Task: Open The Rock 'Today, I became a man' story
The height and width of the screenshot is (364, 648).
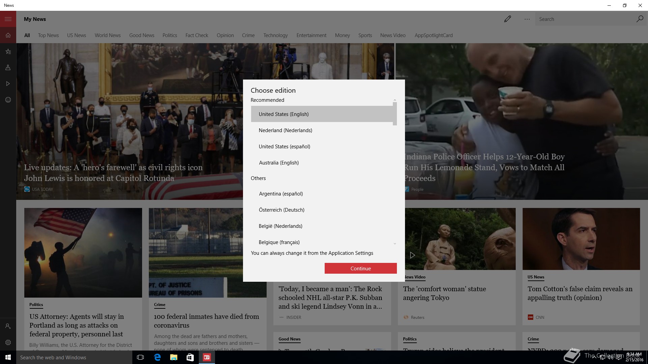Action: [330, 298]
